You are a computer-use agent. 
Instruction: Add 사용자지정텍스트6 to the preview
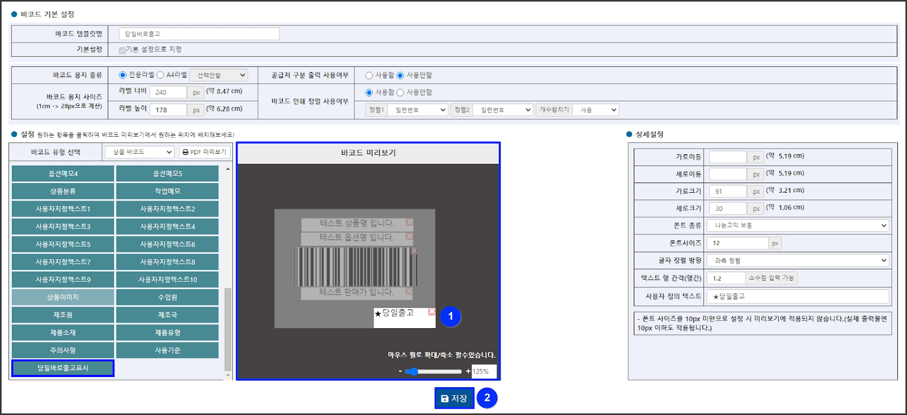pyautogui.click(x=167, y=244)
